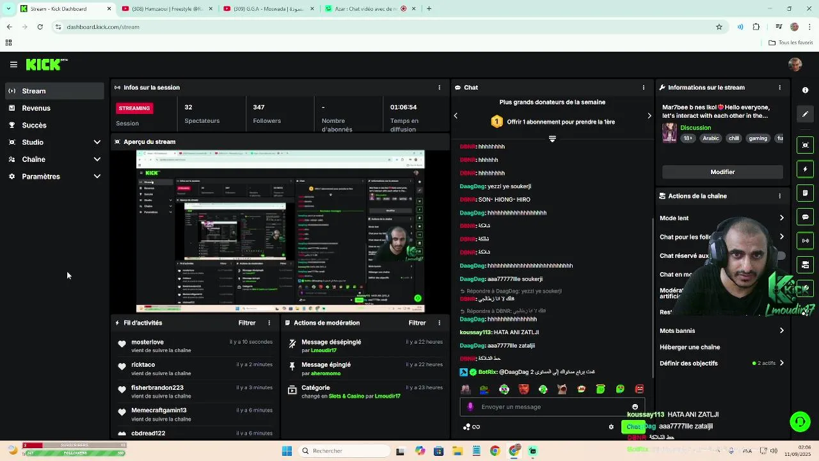Viewport: 819px width, 461px height.
Task: Click the points infinity icon below chat
Action: pos(472,427)
